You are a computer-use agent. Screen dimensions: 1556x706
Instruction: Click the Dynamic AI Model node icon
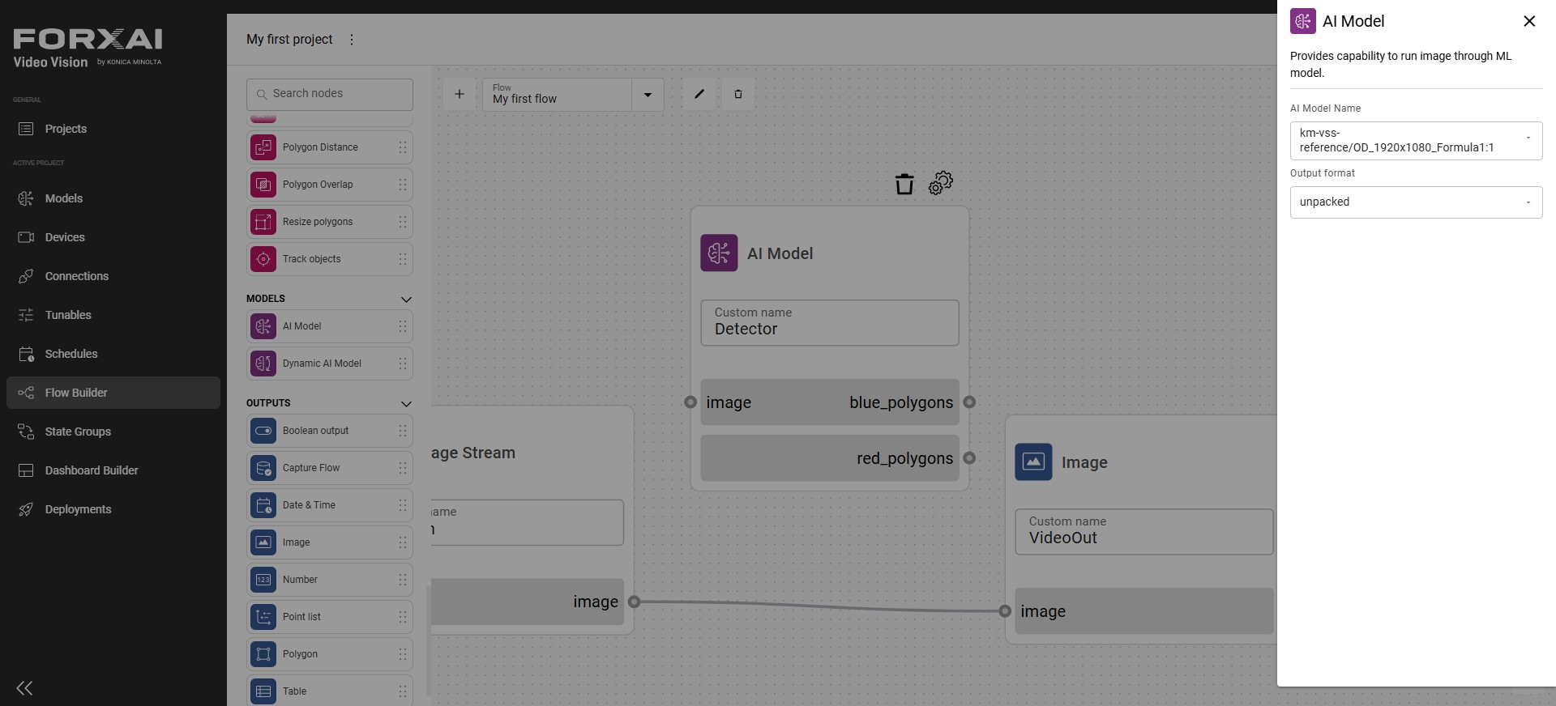[263, 364]
